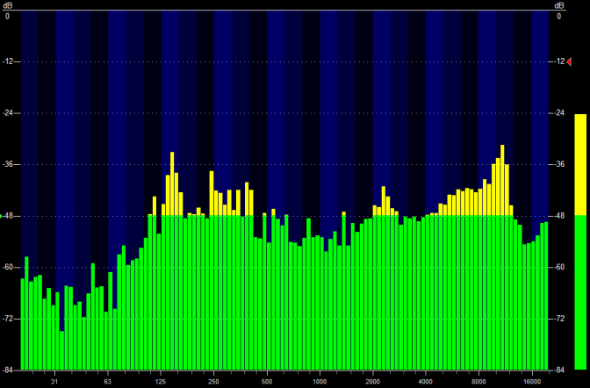Select the 16000 Hz frequency label

coord(532,382)
